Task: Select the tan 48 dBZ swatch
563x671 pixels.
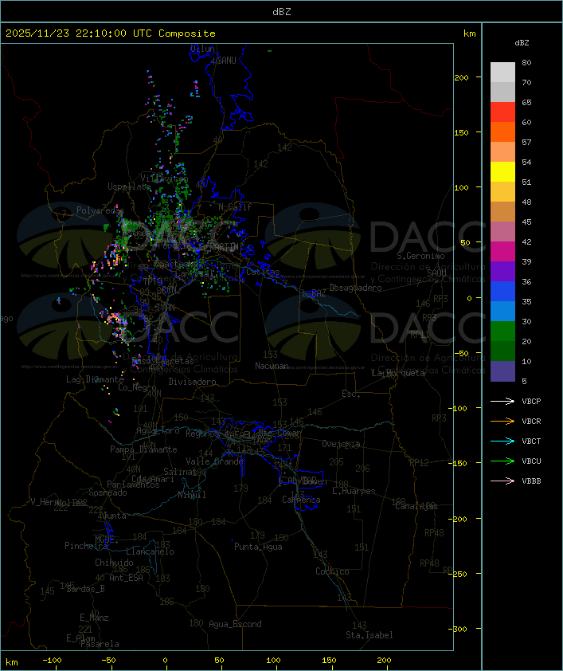Action: (502, 211)
